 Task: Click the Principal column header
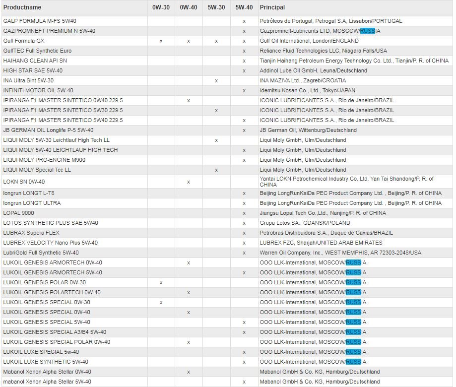tap(272, 7)
